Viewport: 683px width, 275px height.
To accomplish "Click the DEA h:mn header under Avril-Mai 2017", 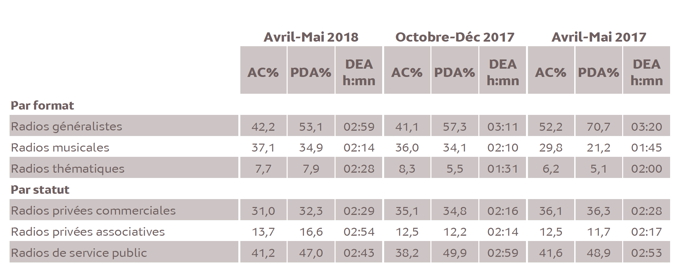I will coord(646,73).
